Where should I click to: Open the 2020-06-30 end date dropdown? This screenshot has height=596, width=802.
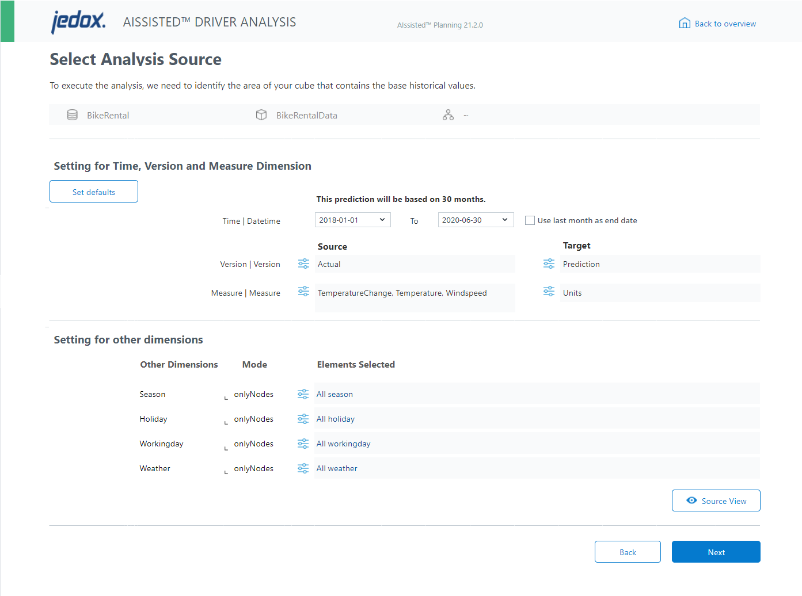coord(476,220)
